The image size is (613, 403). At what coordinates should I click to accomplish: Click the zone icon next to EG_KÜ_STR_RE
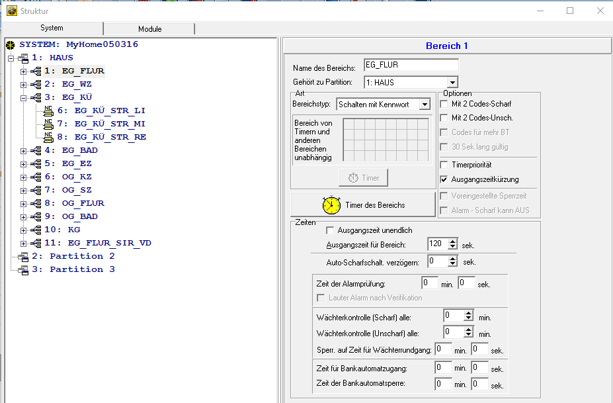(48, 137)
